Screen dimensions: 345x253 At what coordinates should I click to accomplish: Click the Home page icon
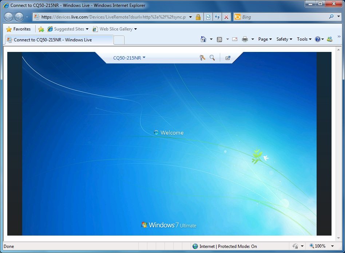point(203,39)
